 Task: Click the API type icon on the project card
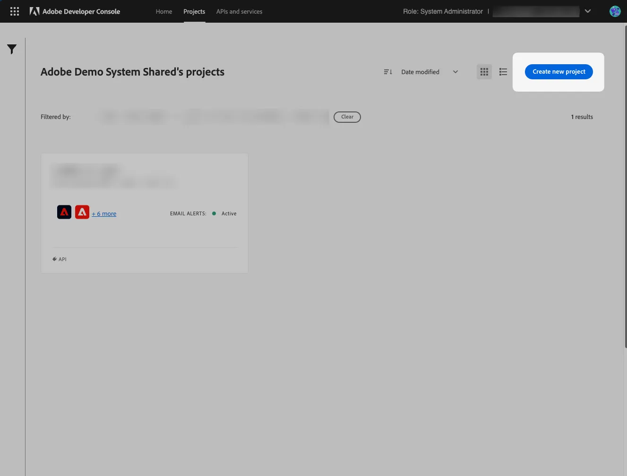tap(55, 259)
